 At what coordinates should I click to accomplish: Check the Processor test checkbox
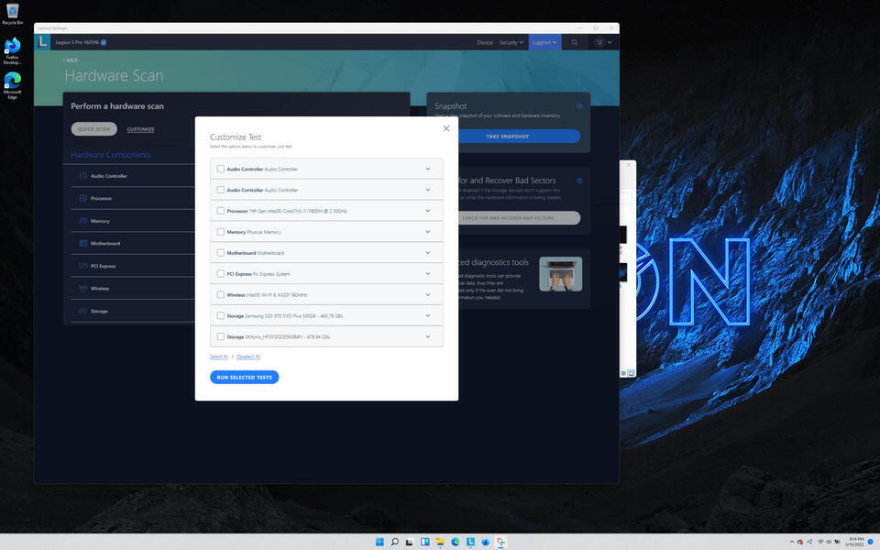[221, 211]
